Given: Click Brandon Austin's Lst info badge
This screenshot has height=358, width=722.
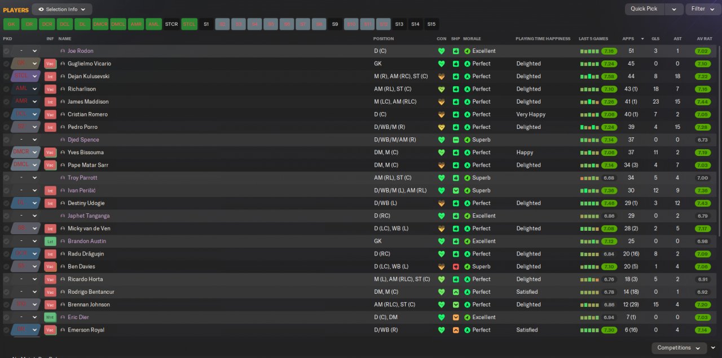Looking at the screenshot, I should coord(50,241).
